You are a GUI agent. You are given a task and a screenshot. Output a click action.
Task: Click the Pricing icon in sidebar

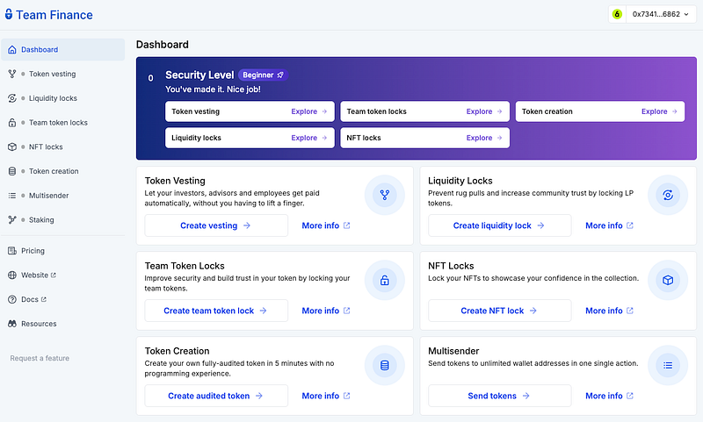click(12, 251)
